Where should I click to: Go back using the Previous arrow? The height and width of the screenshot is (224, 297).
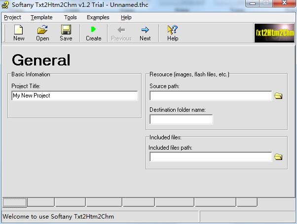[121, 33]
